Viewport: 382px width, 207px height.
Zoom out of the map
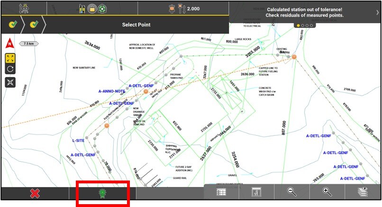(292, 192)
